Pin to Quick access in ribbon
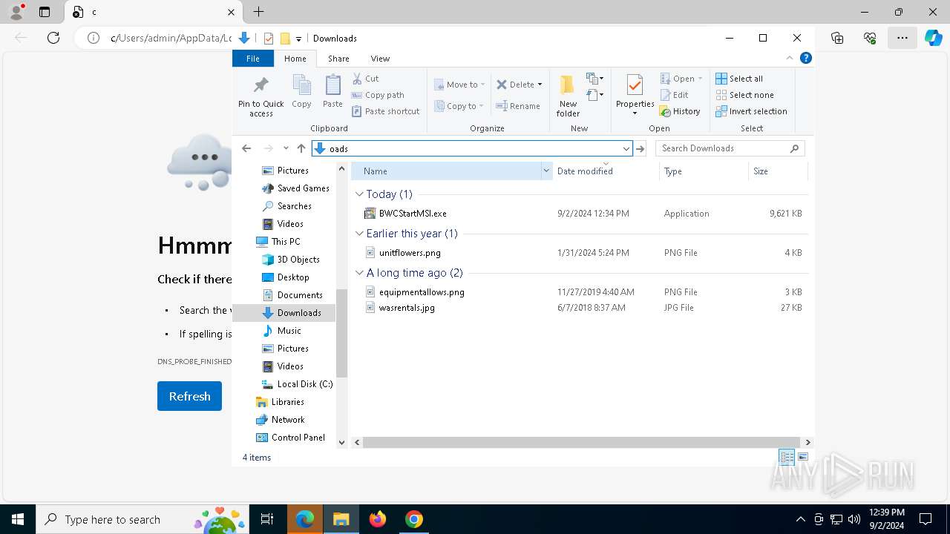The width and height of the screenshot is (950, 534). tap(261, 96)
